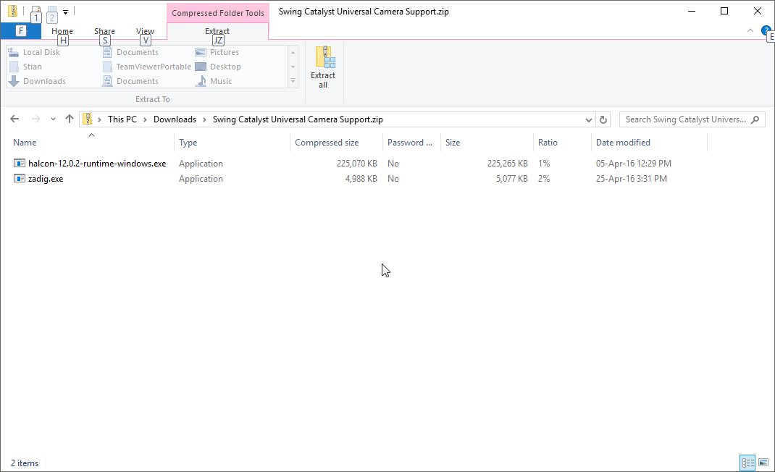
Task: Expand the Extract To gallery list
Action: coord(293,80)
